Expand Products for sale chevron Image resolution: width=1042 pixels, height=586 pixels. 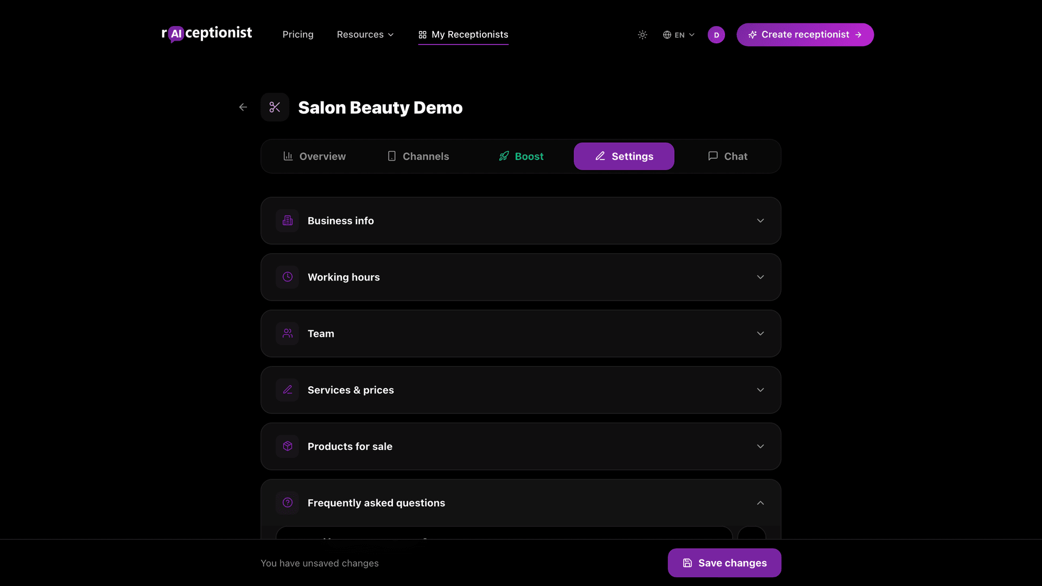(x=760, y=447)
